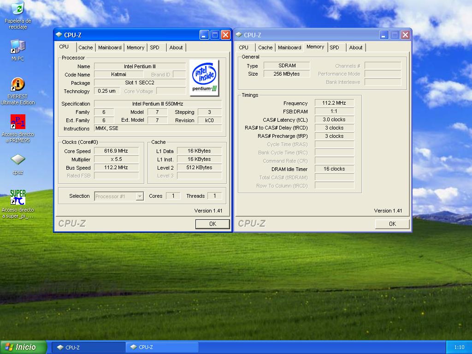Click the title bar icon of right CPU-Z window
Viewport: 472px width, 354px height.
239,35
